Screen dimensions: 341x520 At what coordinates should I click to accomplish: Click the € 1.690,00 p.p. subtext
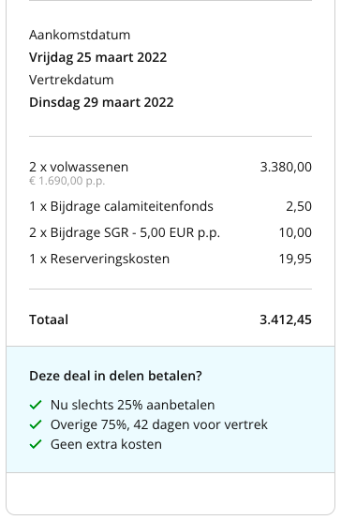click(67, 181)
